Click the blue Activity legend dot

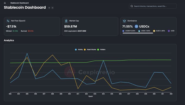pos(76,50)
